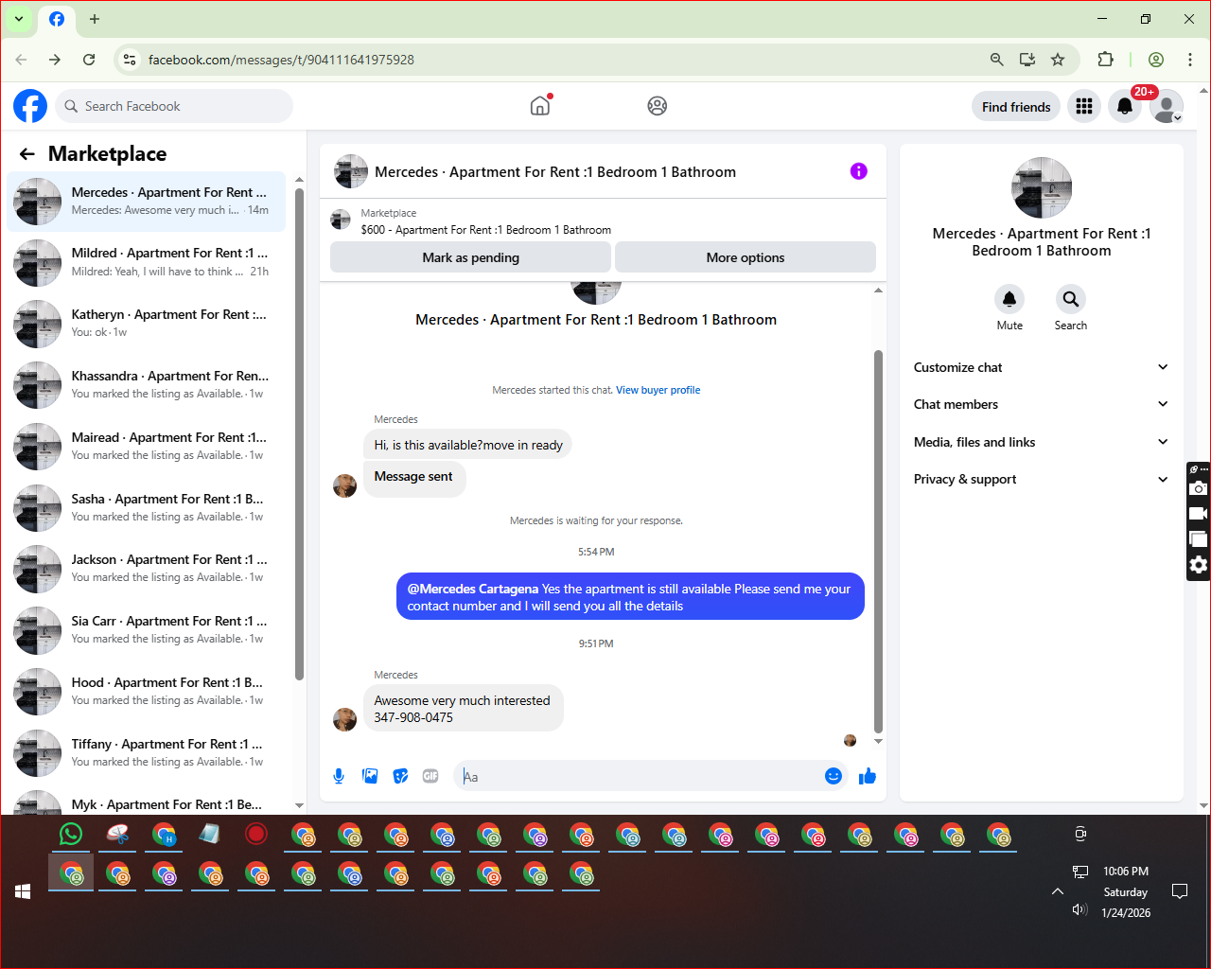Open Mildred conversation in list
Viewport: 1211px width, 969px height.
[x=147, y=262]
